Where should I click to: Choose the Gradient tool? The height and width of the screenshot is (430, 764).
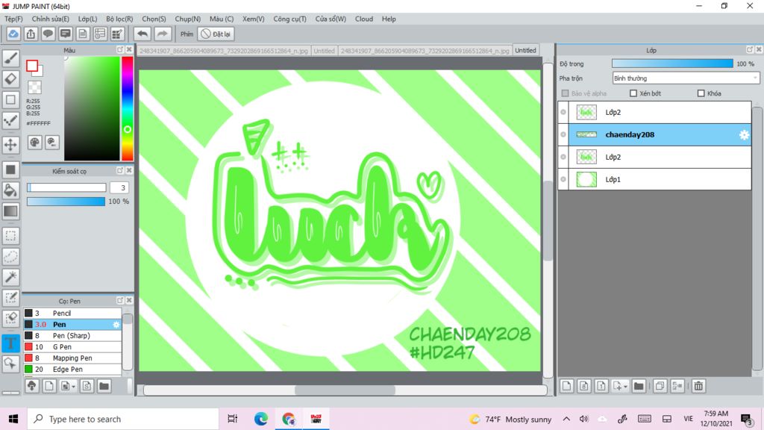click(10, 211)
